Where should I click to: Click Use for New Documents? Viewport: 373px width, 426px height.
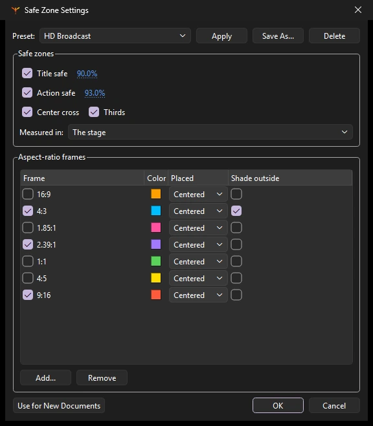point(59,405)
